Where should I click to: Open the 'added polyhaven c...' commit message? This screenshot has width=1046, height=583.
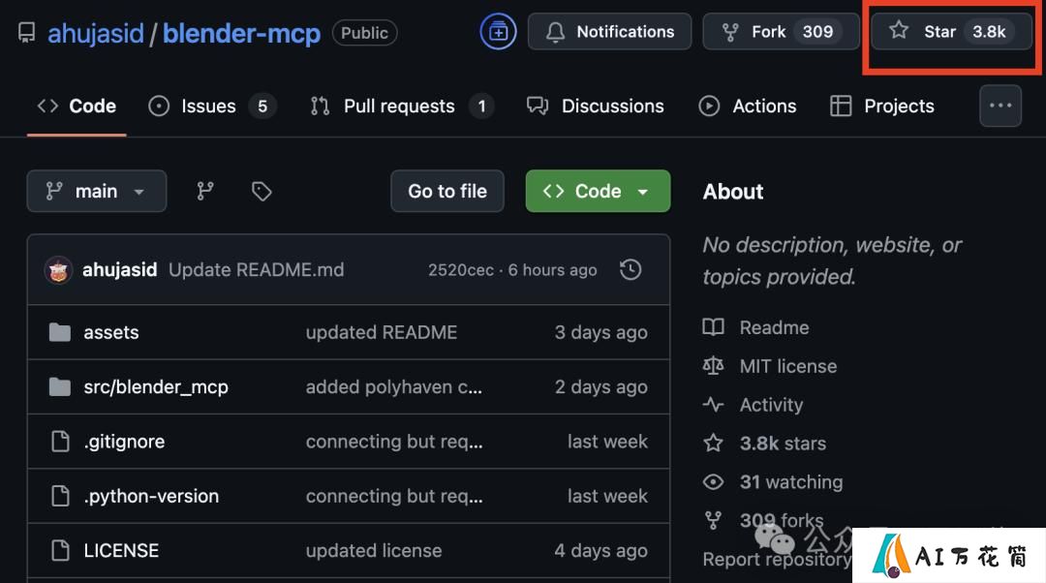(394, 386)
